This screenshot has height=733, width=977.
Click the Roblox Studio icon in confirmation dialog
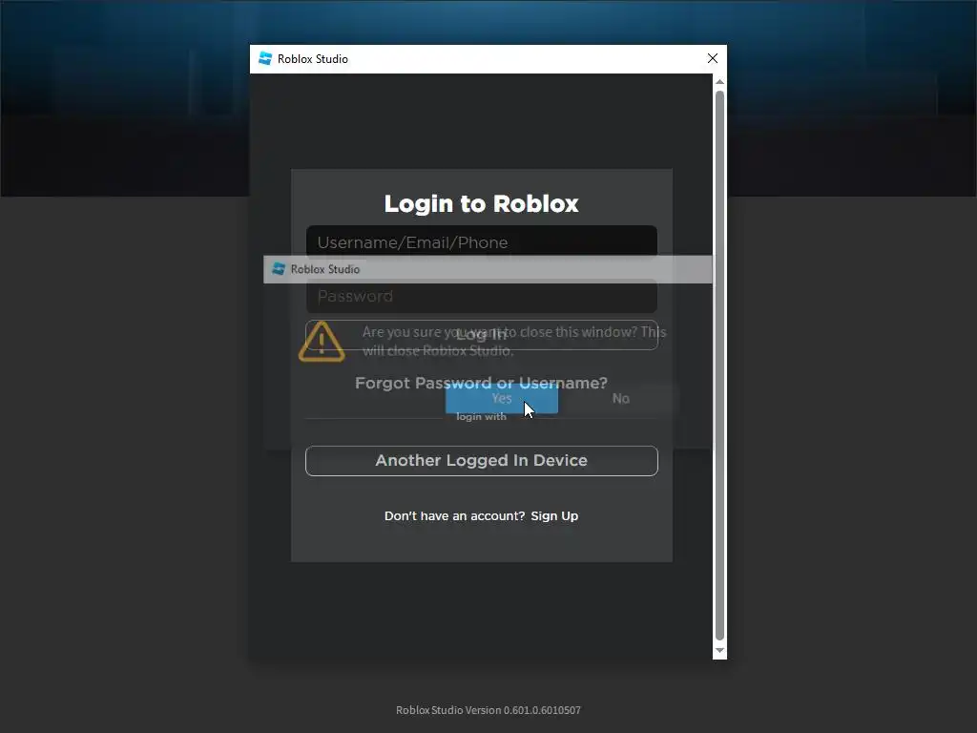279,269
